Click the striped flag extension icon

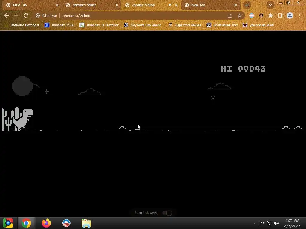(x=252, y=16)
